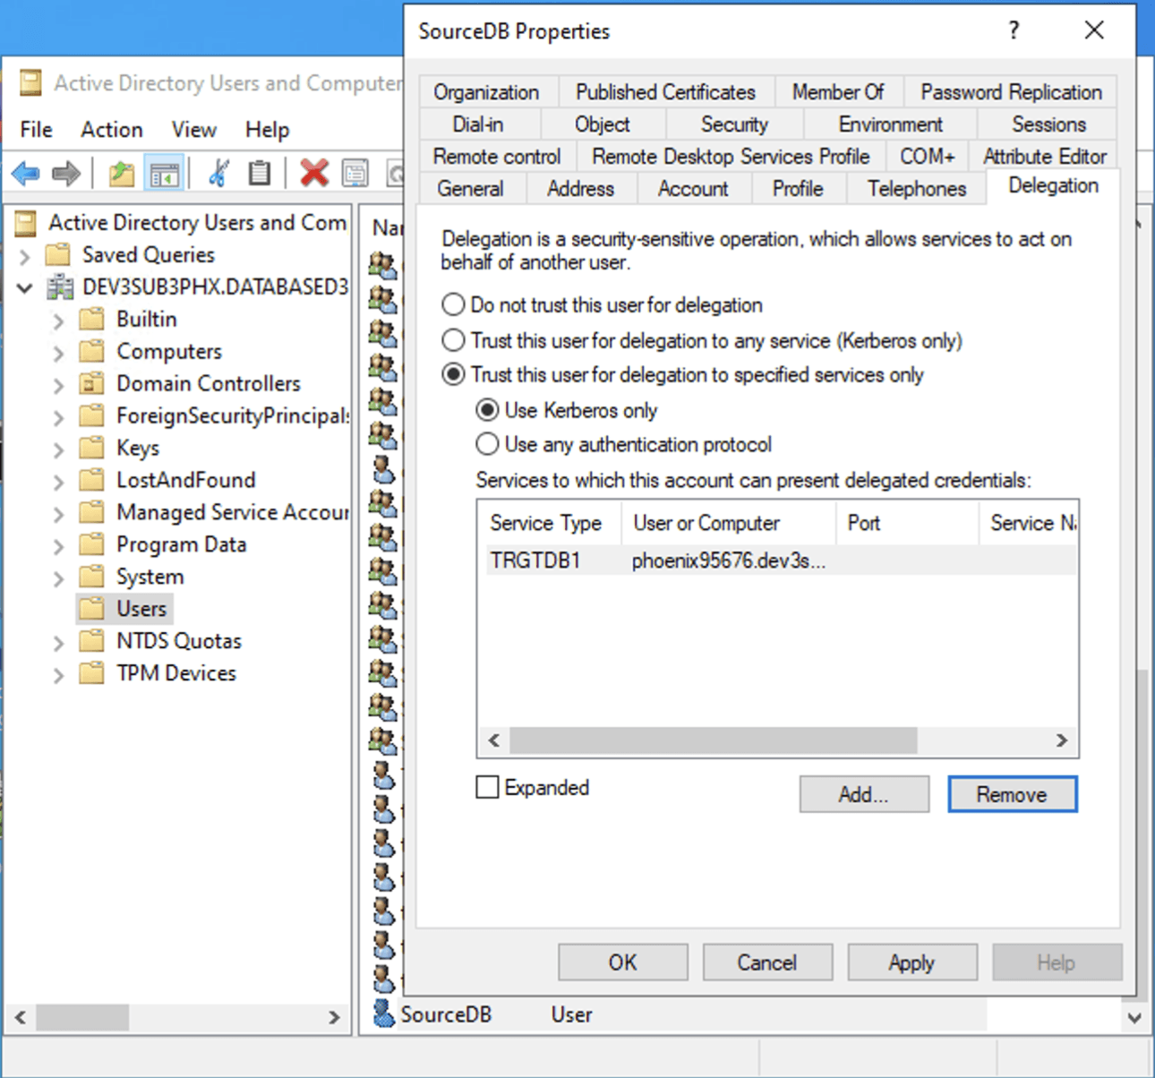Select the Use any authentication protocol option
The height and width of the screenshot is (1078, 1155).
(487, 444)
